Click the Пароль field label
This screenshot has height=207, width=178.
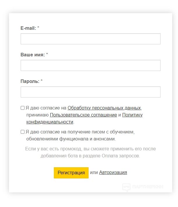(30, 81)
